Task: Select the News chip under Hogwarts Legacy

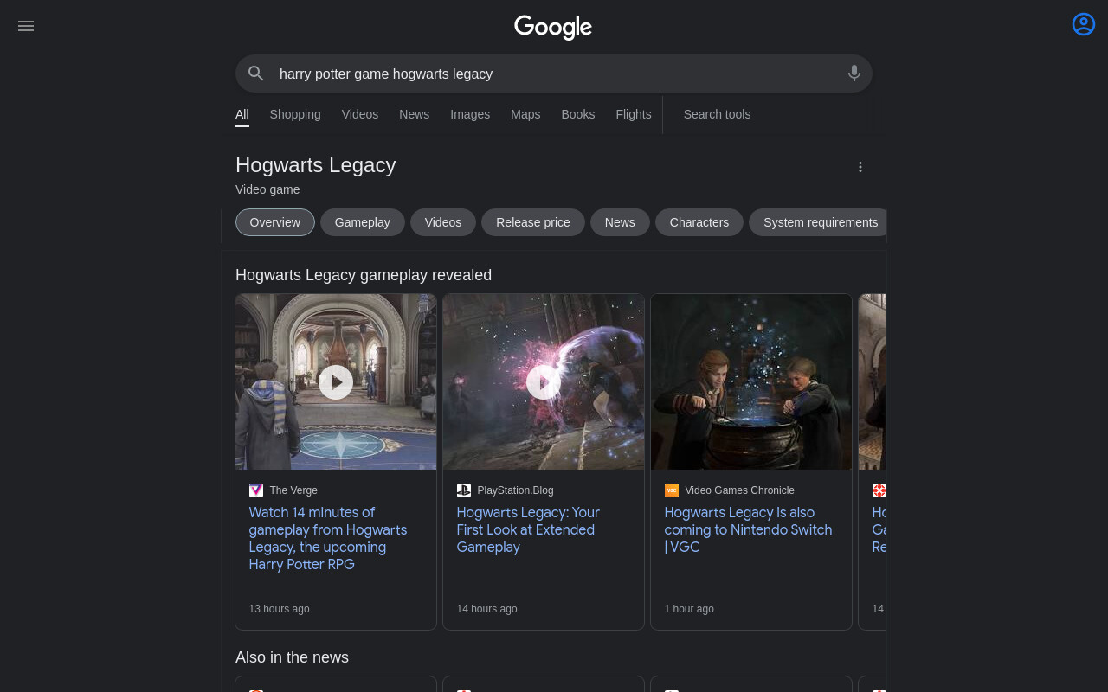Action: [x=620, y=222]
